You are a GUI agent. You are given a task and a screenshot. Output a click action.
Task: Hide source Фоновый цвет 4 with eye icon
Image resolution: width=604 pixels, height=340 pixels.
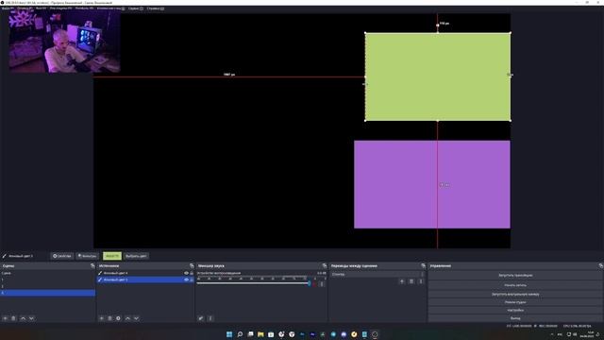(187, 273)
